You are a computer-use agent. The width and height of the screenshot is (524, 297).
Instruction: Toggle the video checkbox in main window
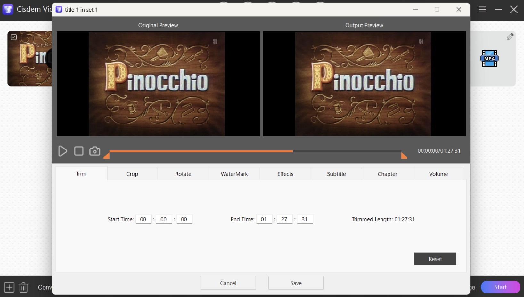(14, 37)
